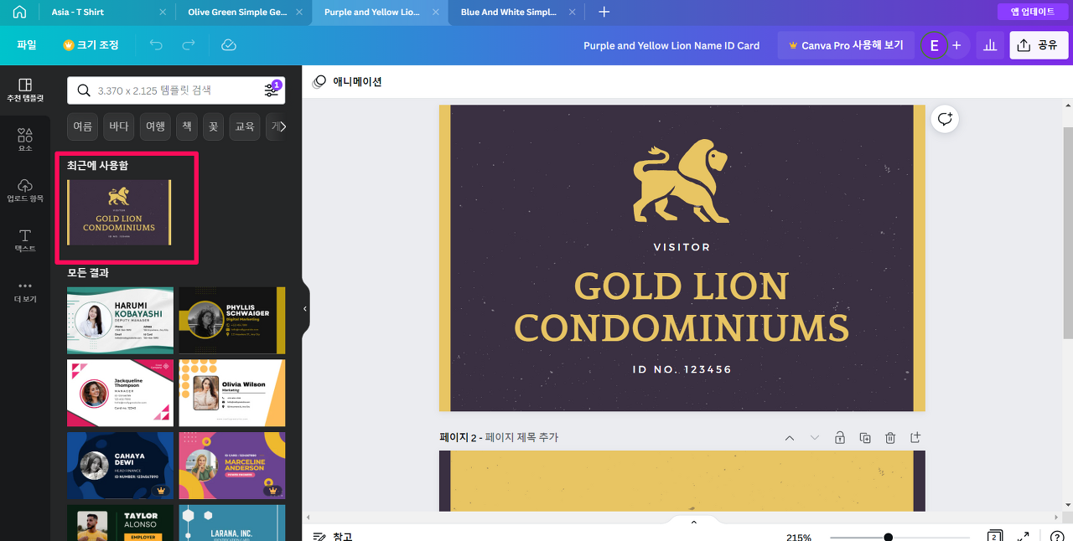Lock page 2 with the padlock icon
This screenshot has width=1073, height=541.
(839, 438)
